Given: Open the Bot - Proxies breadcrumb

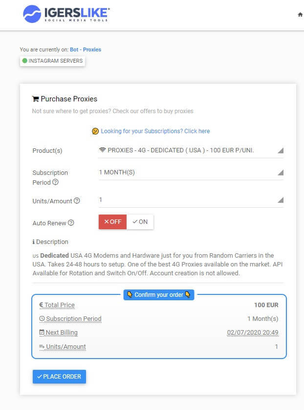Looking at the screenshot, I should click(x=86, y=49).
